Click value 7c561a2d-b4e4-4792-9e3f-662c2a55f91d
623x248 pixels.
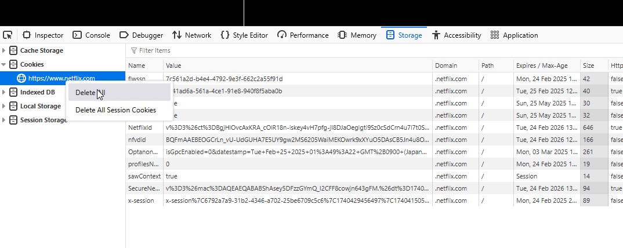coord(224,79)
